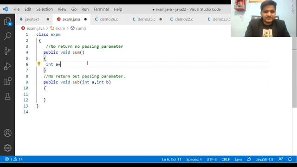Open the Selection menu
The width and height of the screenshot is (297, 167).
[x=45, y=9]
